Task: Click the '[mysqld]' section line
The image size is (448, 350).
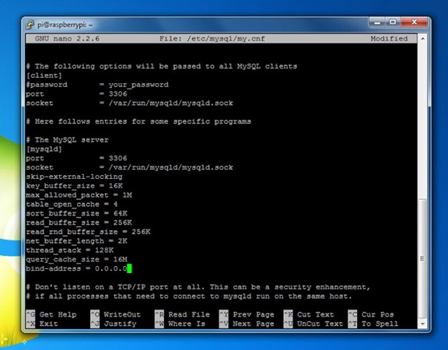Action: [44, 149]
